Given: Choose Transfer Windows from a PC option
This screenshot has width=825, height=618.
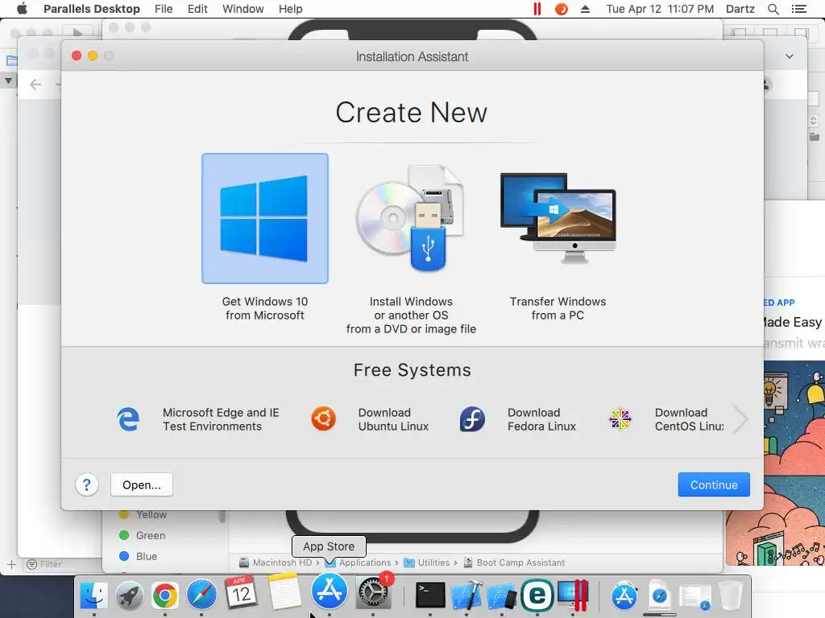Looking at the screenshot, I should coord(558,246).
